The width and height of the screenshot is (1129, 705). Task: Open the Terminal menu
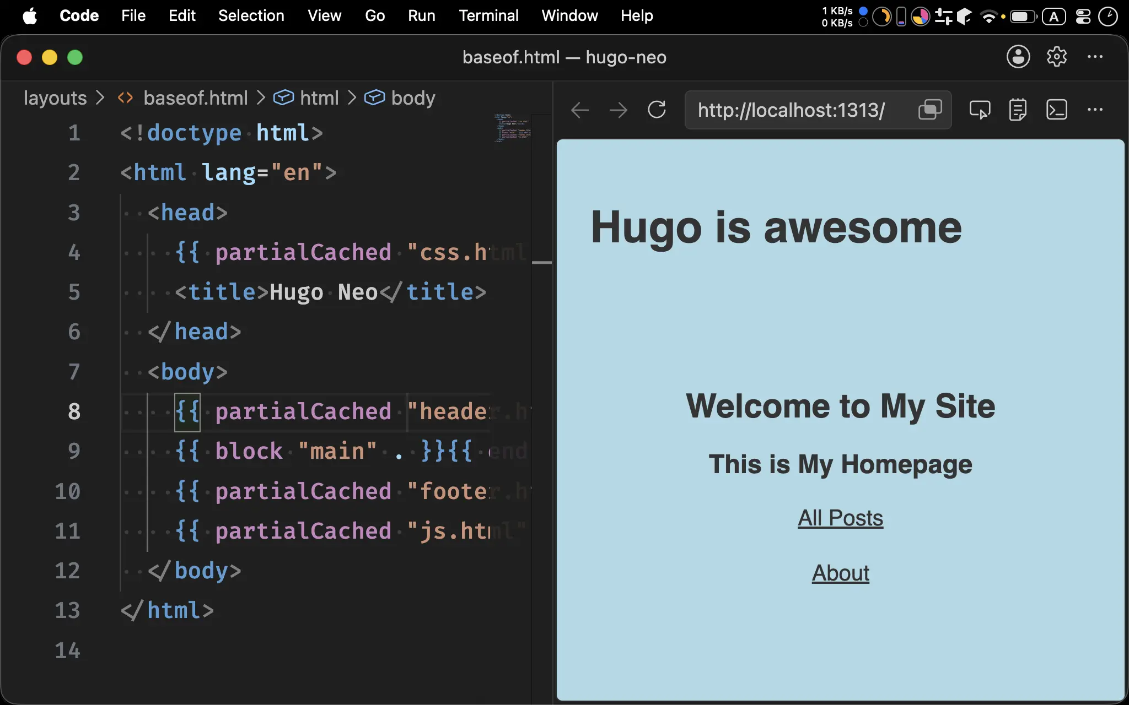click(x=488, y=16)
